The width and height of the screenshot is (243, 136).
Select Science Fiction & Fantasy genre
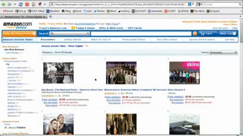click(x=21, y=113)
